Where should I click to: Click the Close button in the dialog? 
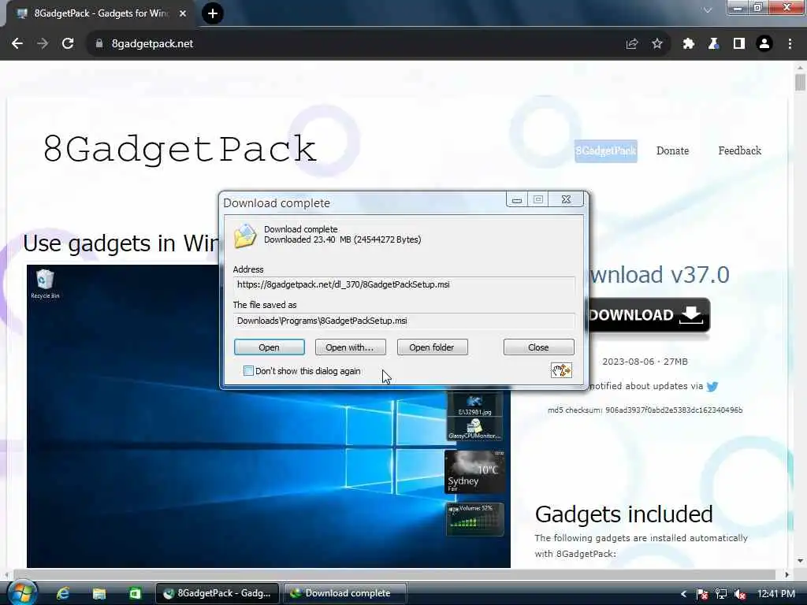coord(538,347)
